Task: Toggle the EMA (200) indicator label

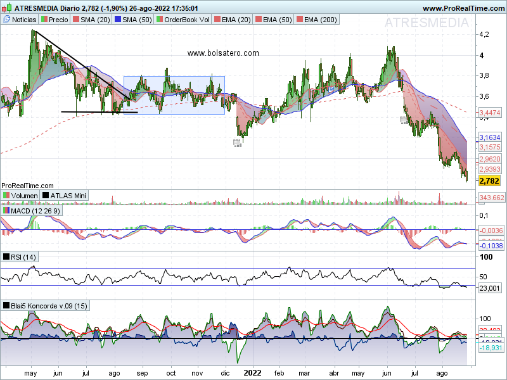Action: coord(317,20)
